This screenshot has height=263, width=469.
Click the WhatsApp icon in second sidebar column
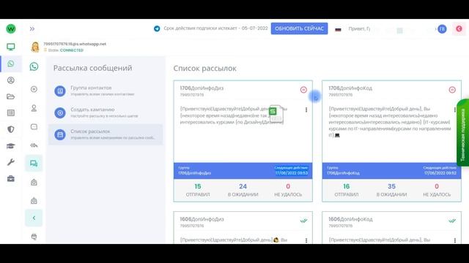coord(34,66)
